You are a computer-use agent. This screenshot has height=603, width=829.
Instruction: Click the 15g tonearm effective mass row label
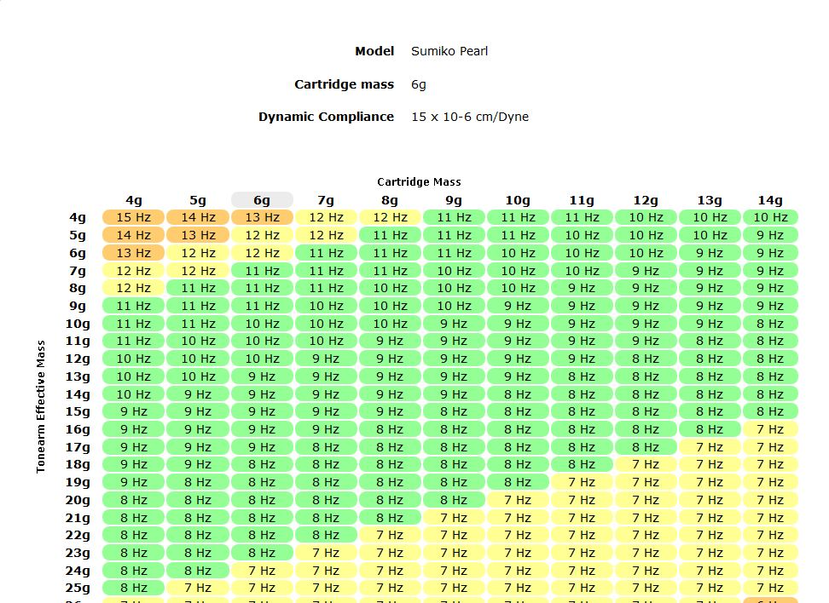pyautogui.click(x=78, y=412)
